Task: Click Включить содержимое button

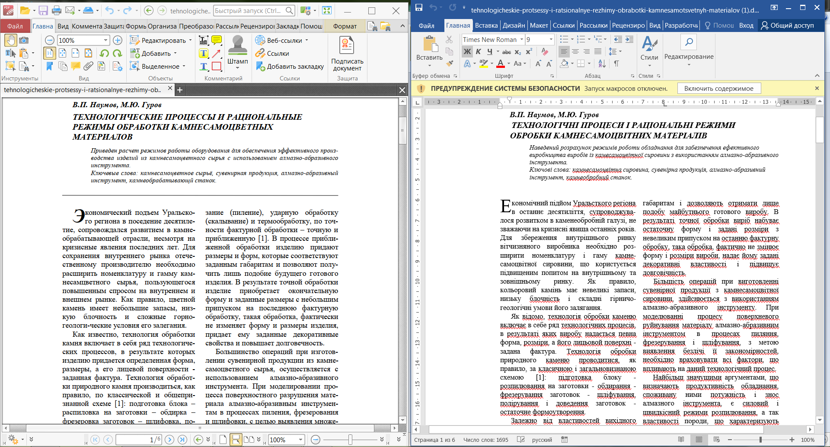Action: pyautogui.click(x=718, y=88)
